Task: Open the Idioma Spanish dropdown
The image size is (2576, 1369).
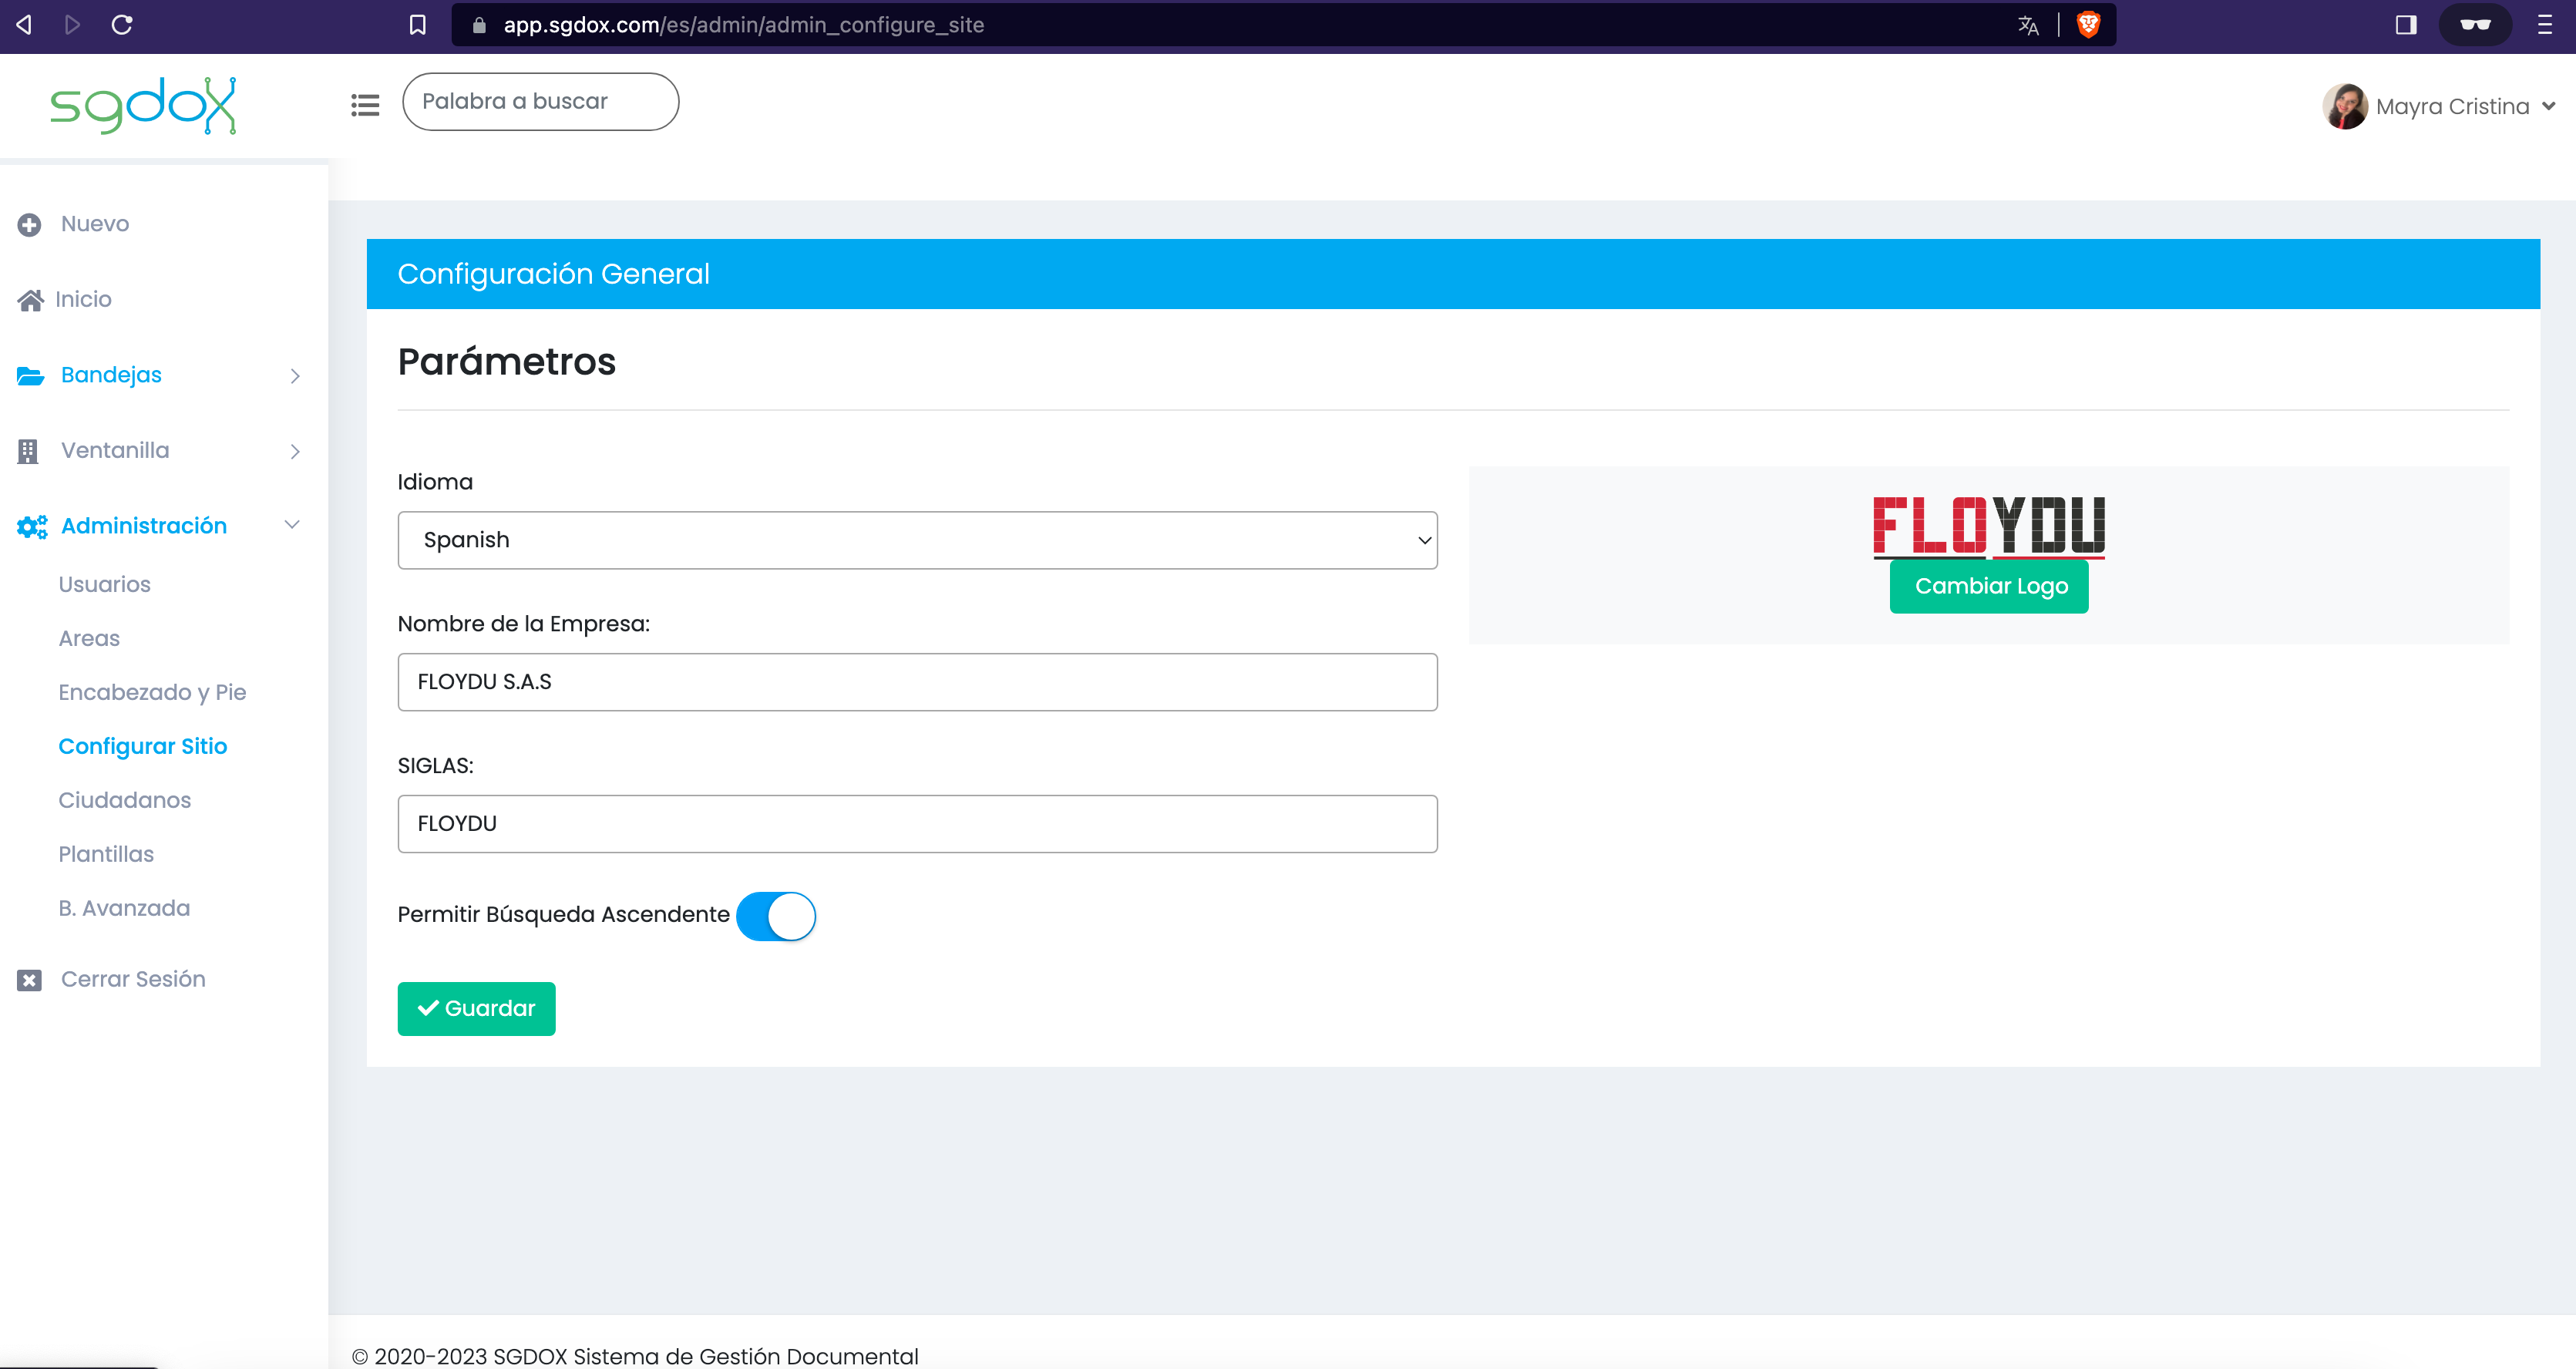Action: [917, 540]
